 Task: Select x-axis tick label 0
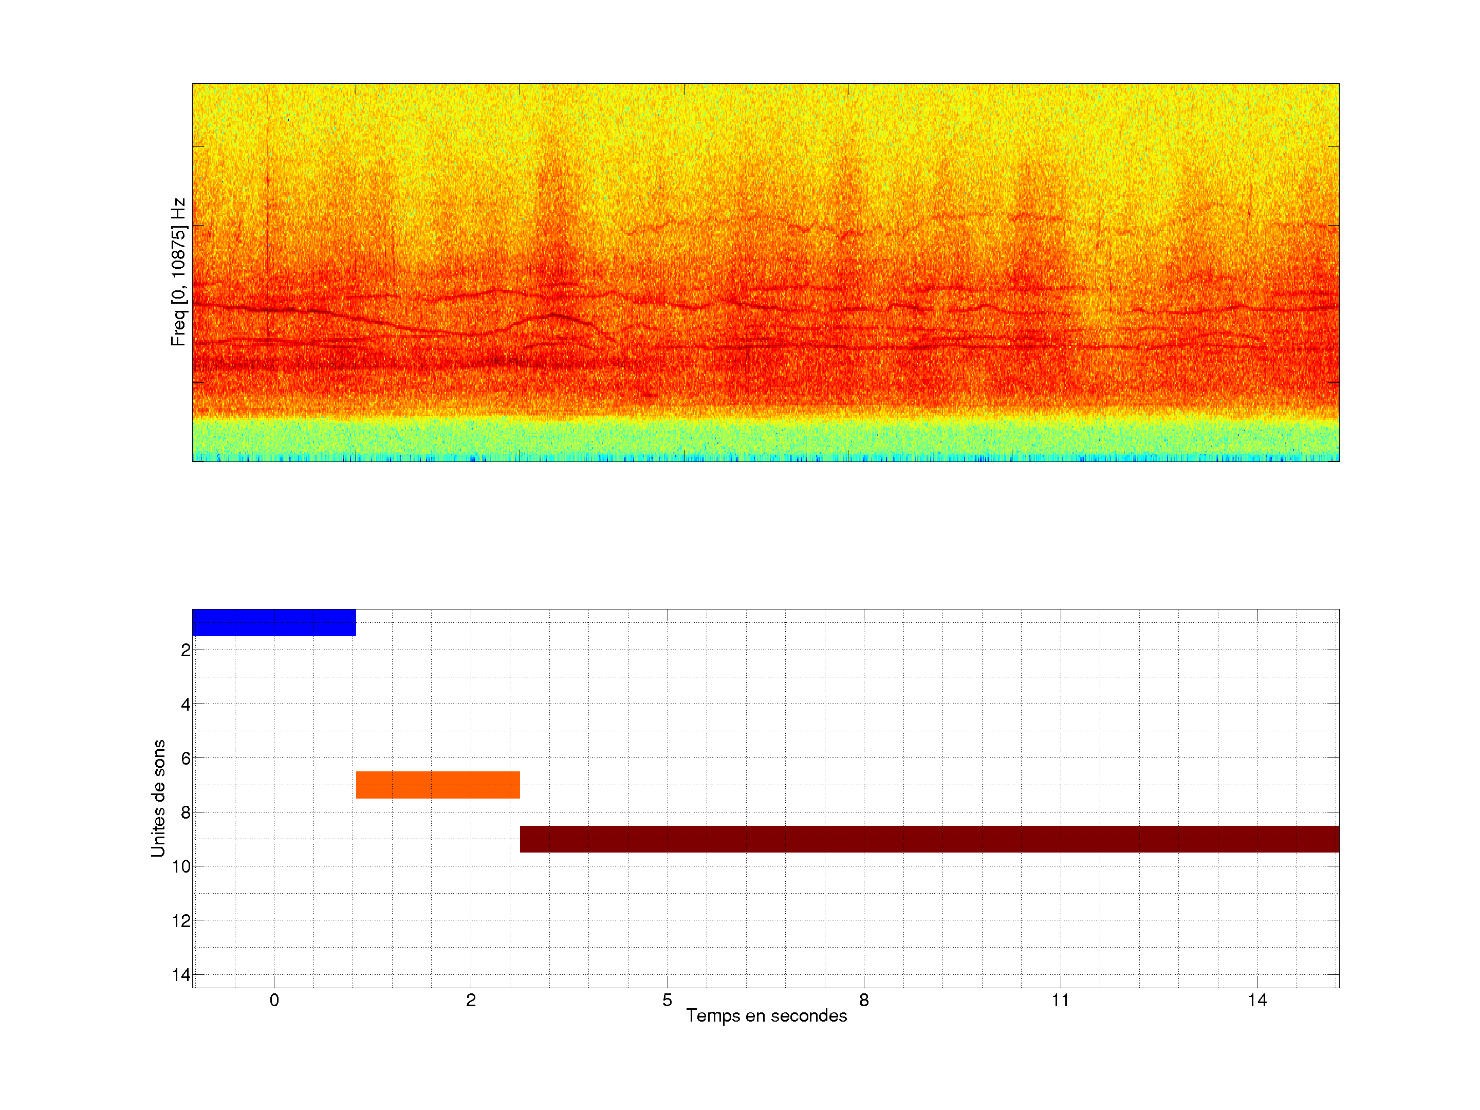coord(274,1000)
